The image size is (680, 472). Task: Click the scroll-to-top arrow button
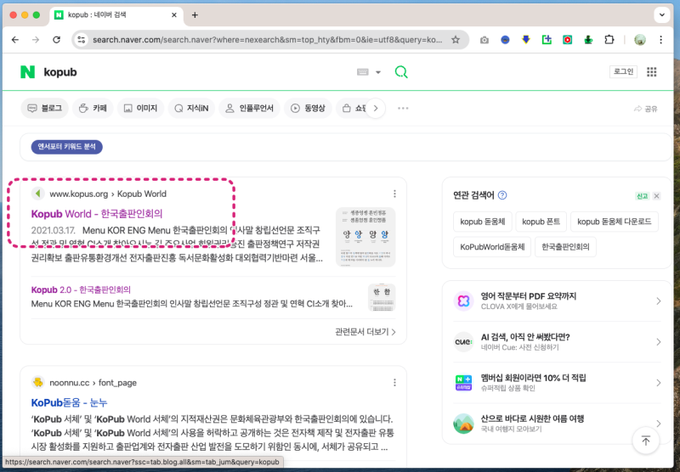click(x=646, y=441)
